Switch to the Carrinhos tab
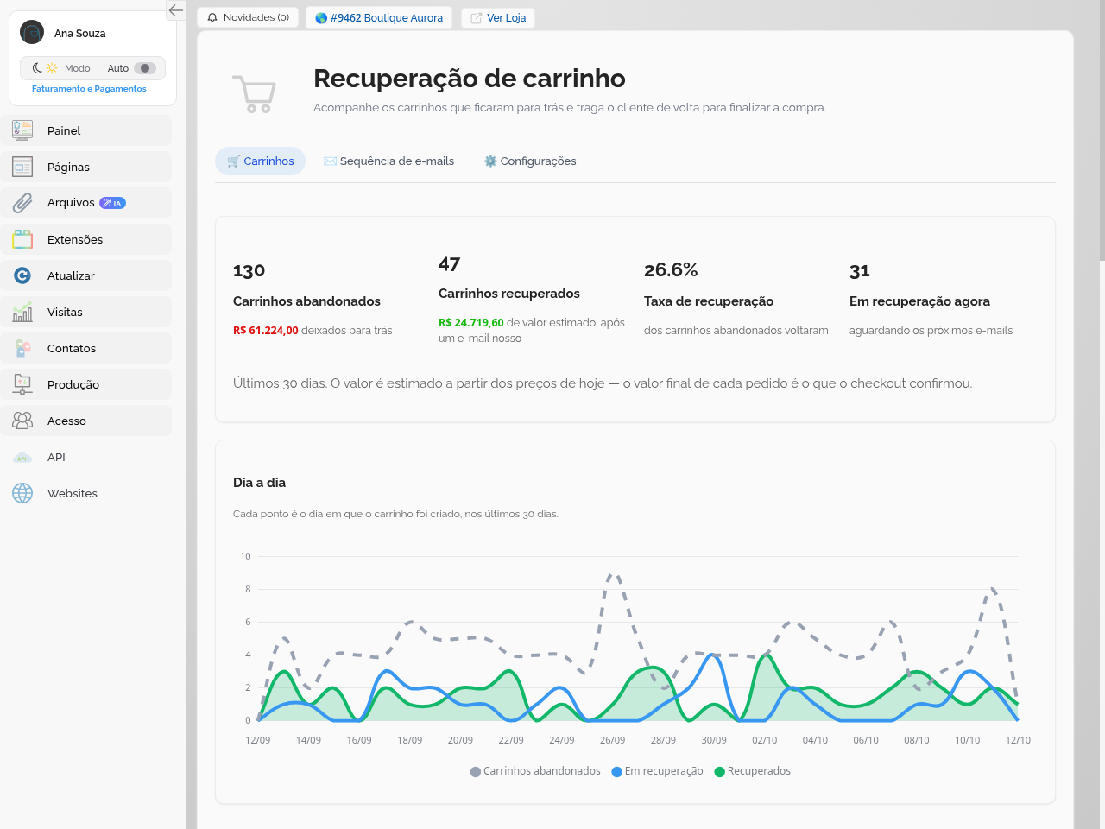This screenshot has height=829, width=1105. [x=260, y=161]
